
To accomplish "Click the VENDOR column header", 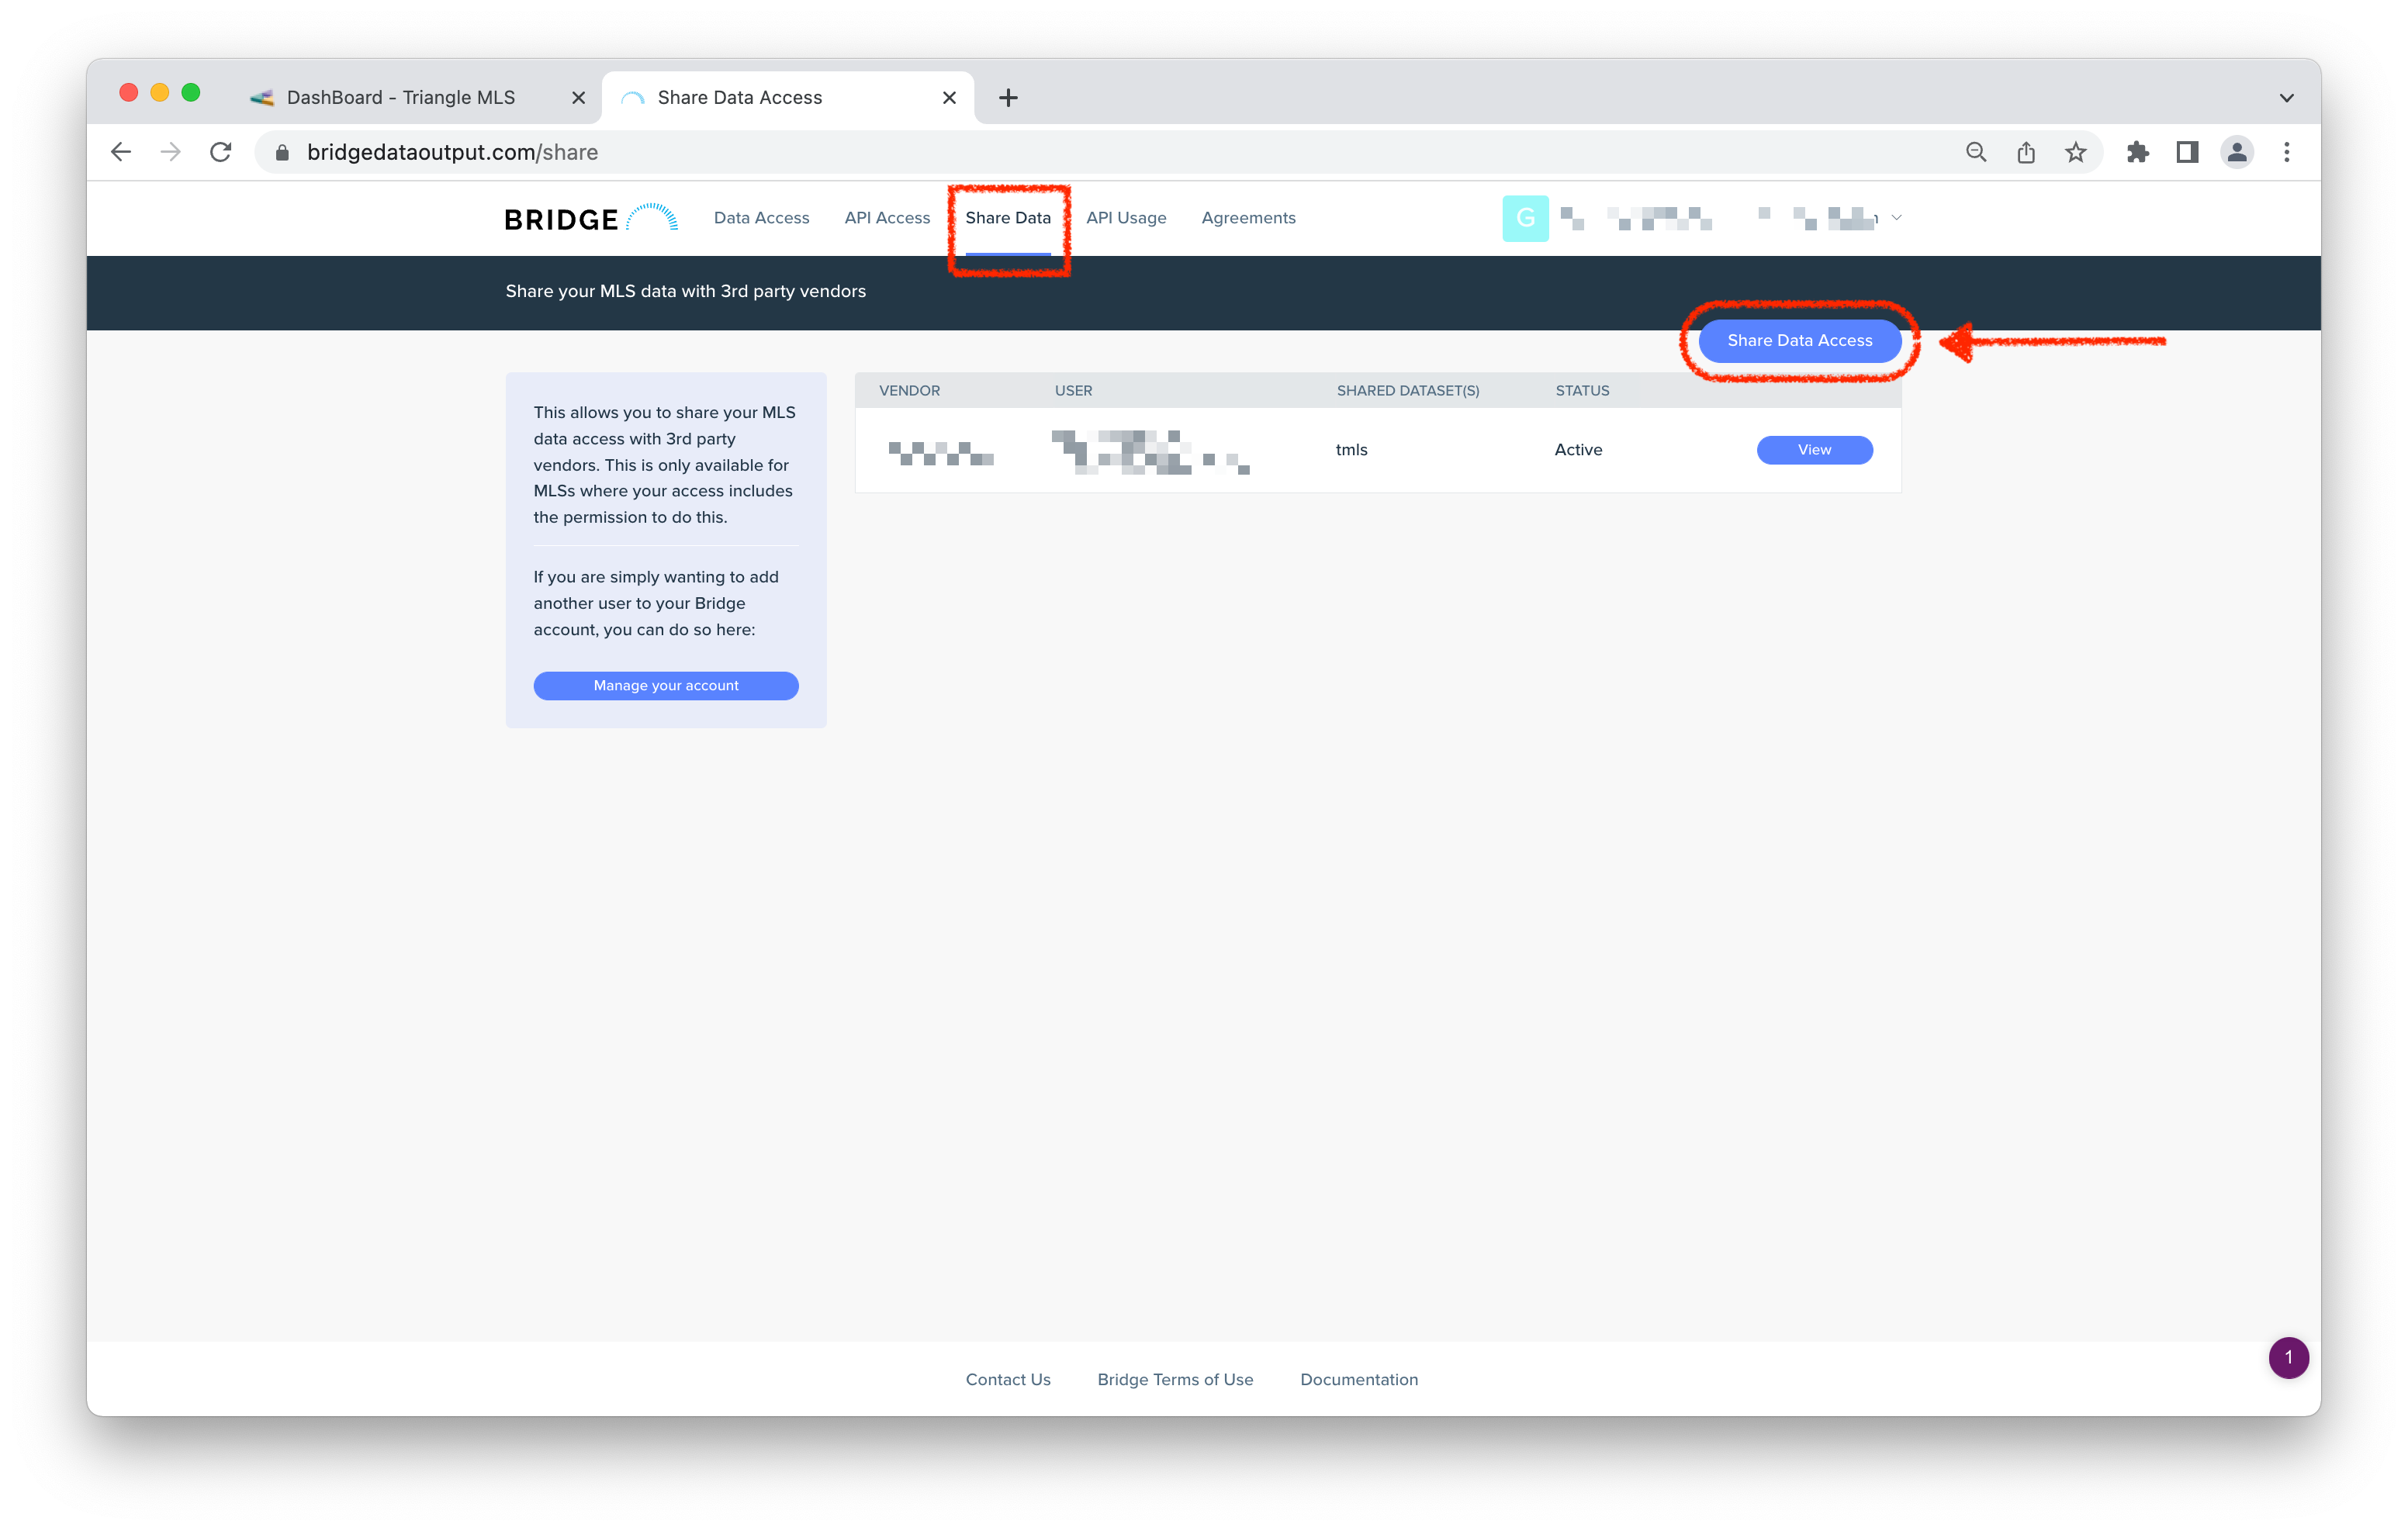I will click(909, 390).
